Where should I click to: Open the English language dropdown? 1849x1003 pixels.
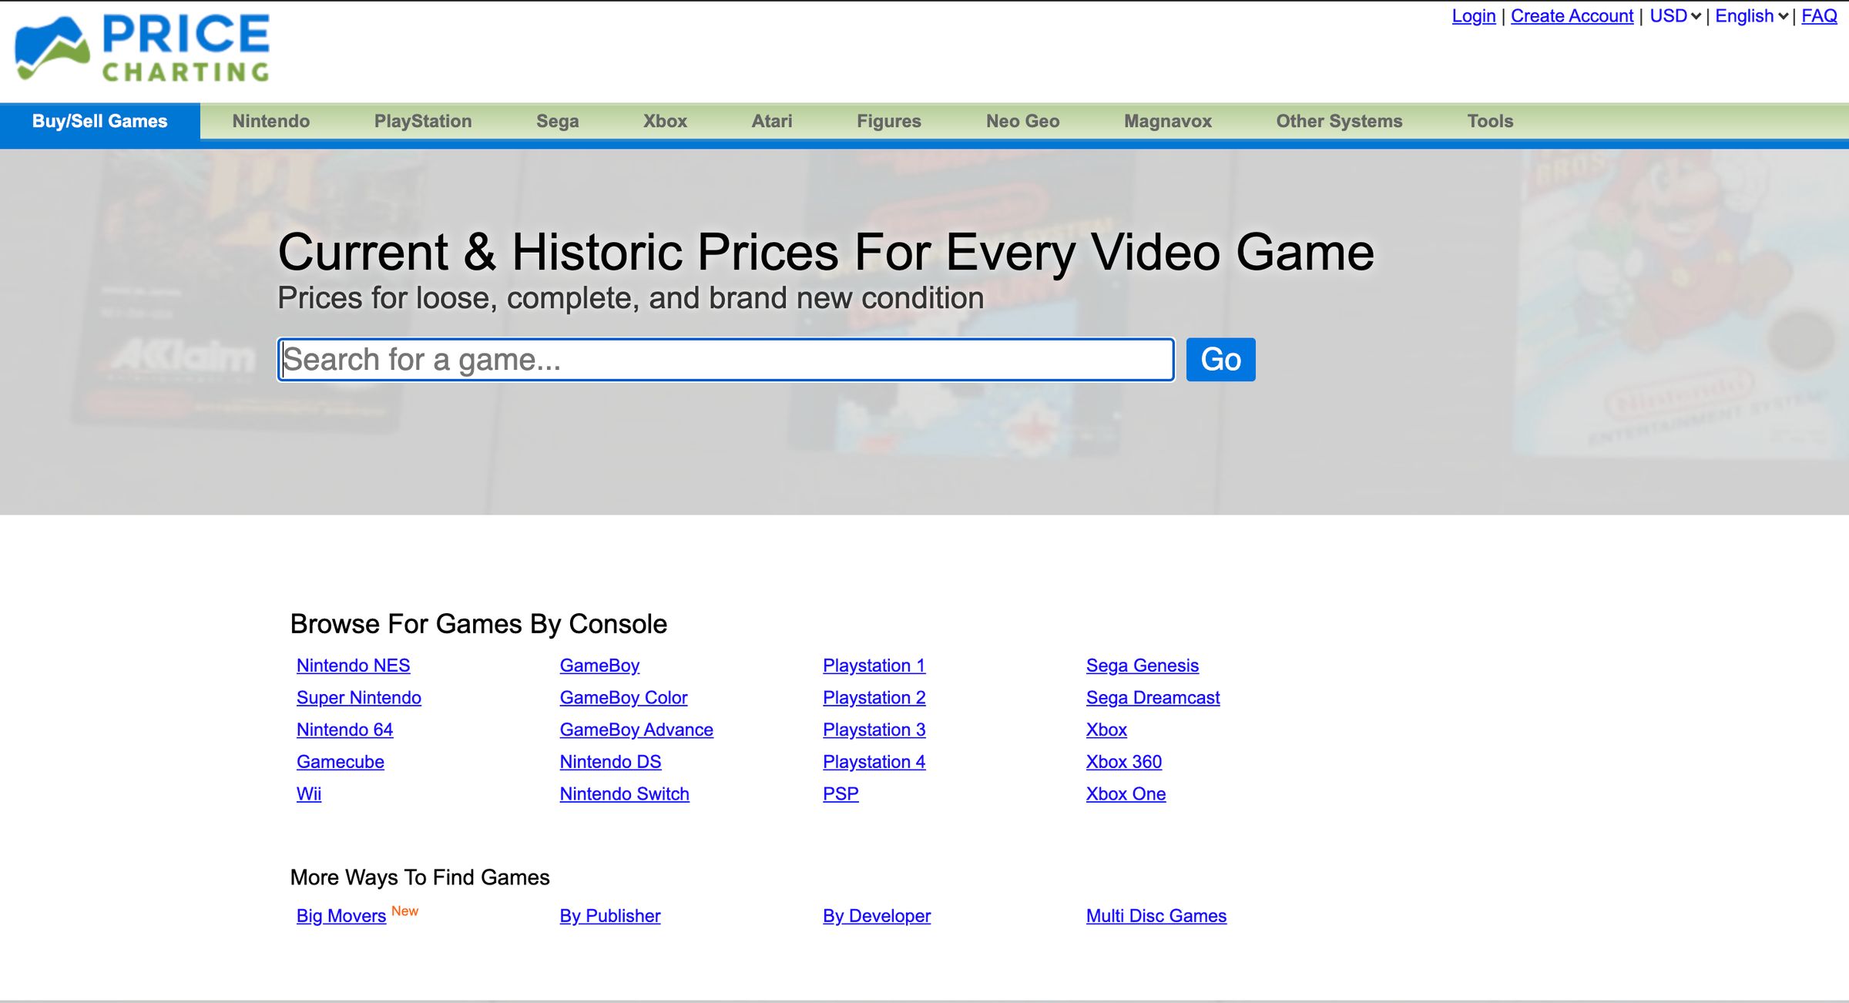coord(1751,15)
